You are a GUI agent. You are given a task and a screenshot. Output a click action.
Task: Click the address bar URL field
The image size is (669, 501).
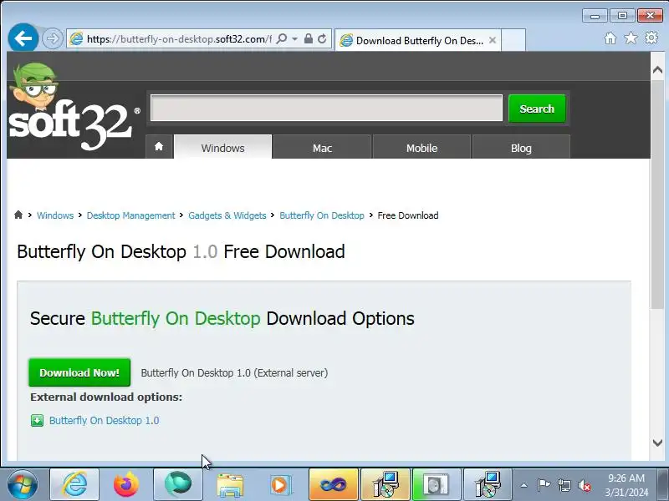point(179,39)
